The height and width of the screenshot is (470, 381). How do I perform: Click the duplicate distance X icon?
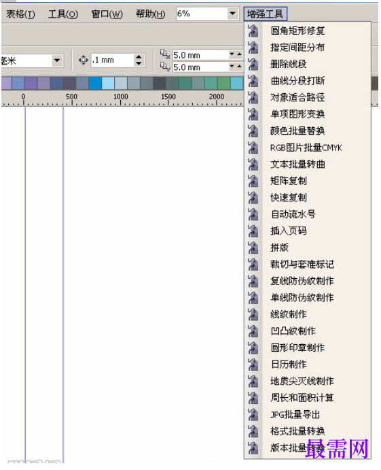tap(165, 54)
